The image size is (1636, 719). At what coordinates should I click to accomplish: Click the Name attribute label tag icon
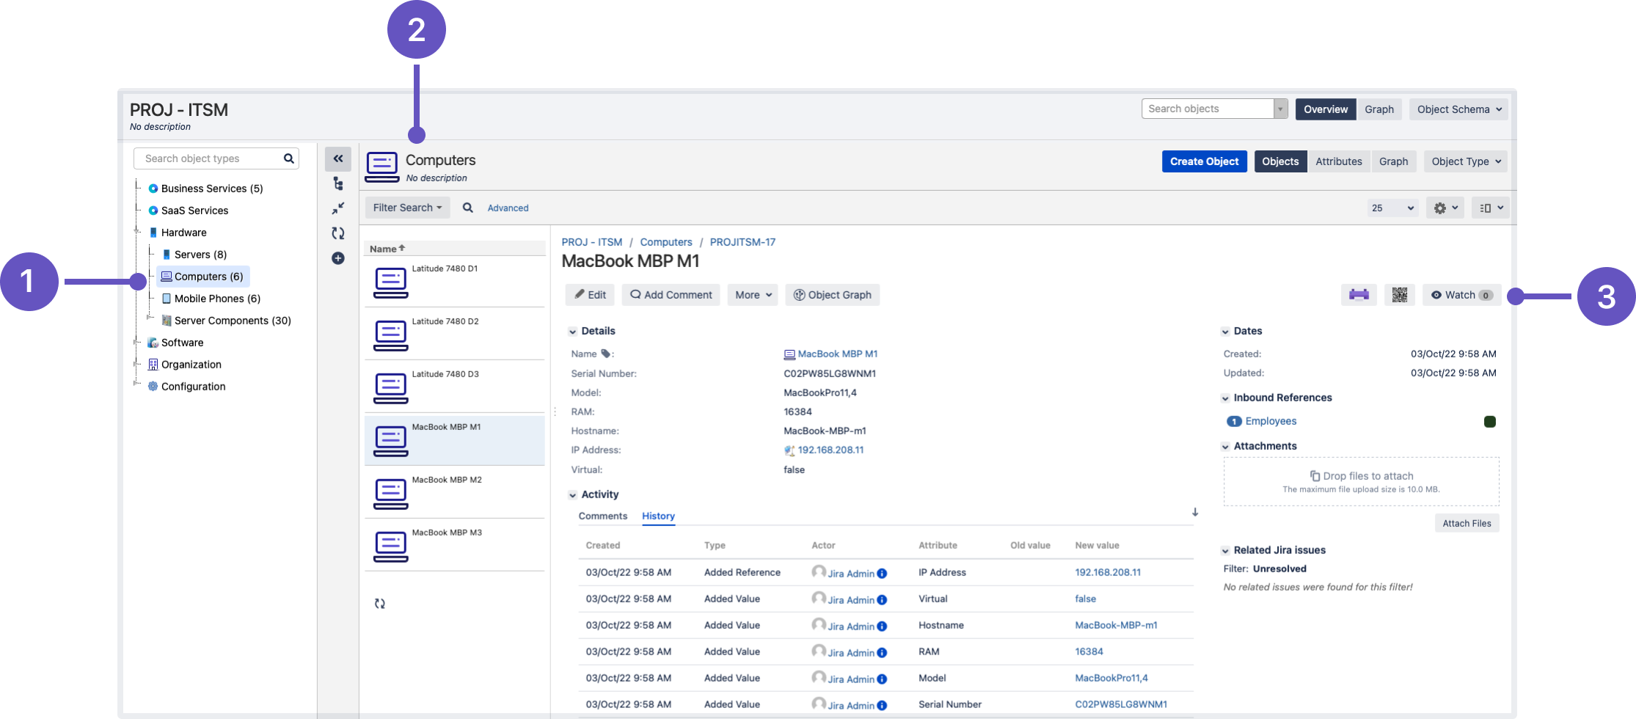pos(606,354)
